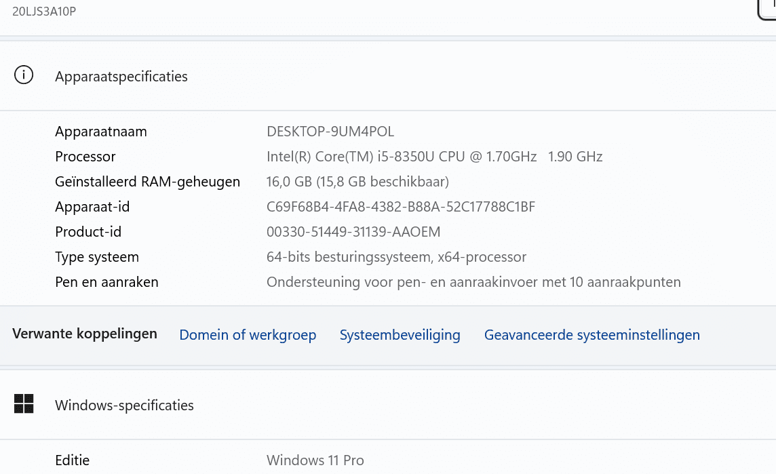Click the Geïnstalleerd RAM-geheugen label
The image size is (776, 474).
147,182
